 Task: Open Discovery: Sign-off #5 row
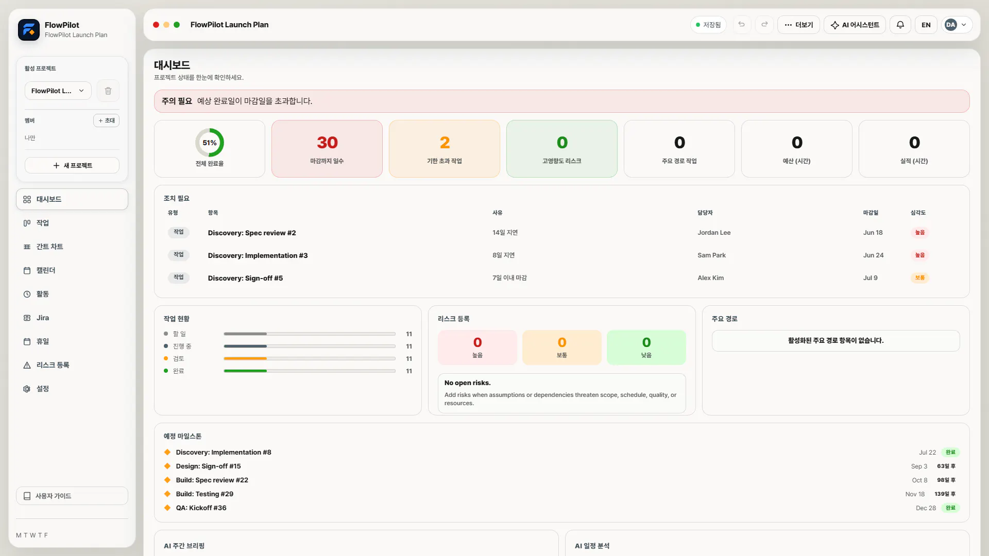click(561, 278)
